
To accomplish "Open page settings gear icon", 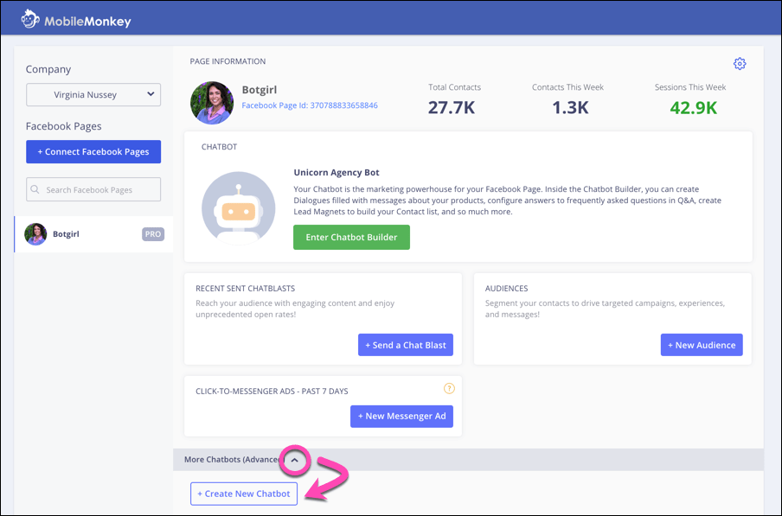I will click(740, 64).
